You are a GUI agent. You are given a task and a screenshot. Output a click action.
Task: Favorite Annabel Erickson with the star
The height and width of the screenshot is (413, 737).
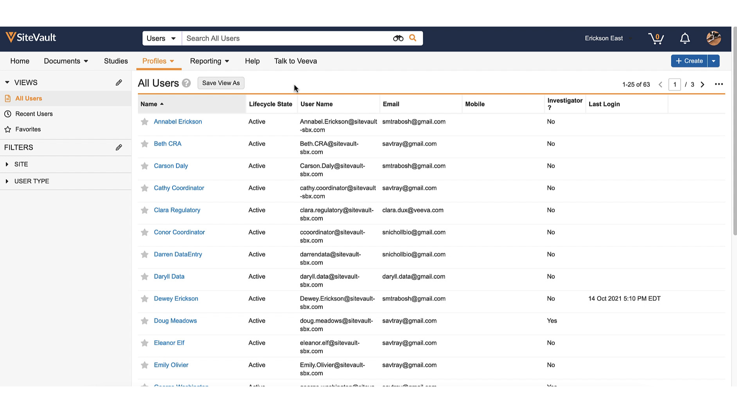click(x=145, y=122)
